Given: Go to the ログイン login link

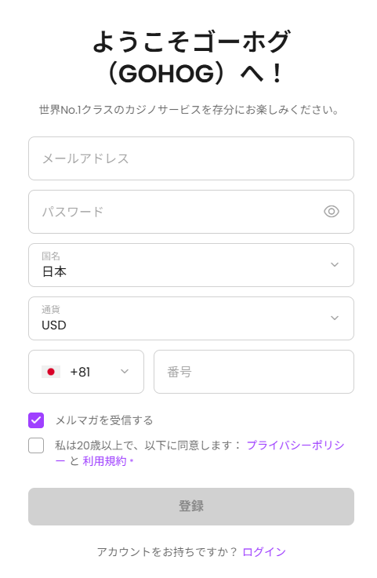Looking at the screenshot, I should point(264,552).
